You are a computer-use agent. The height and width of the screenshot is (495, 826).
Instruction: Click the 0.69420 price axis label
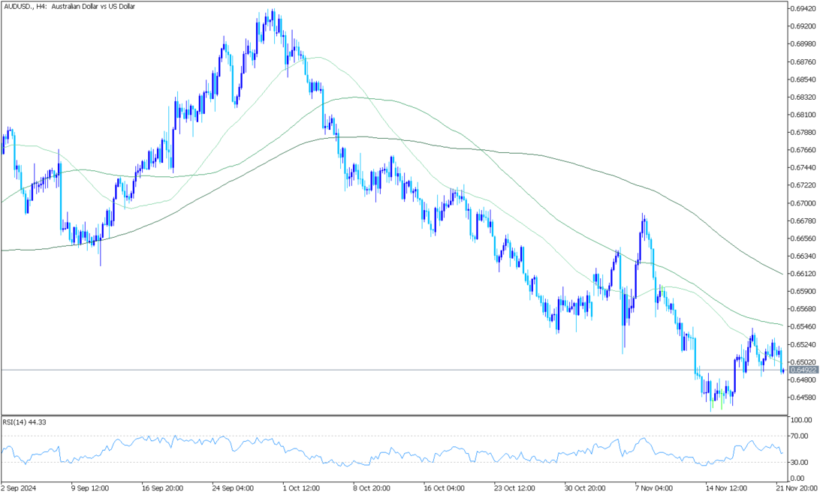click(x=803, y=9)
